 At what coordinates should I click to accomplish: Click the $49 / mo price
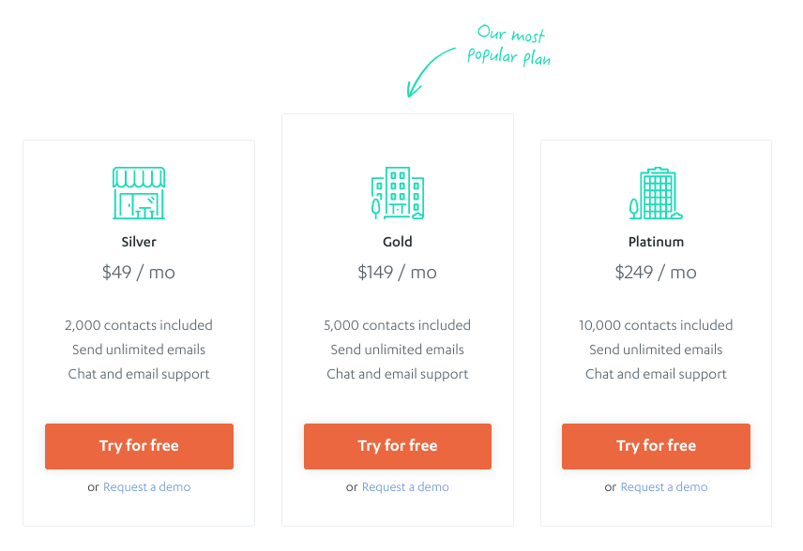[x=139, y=272]
